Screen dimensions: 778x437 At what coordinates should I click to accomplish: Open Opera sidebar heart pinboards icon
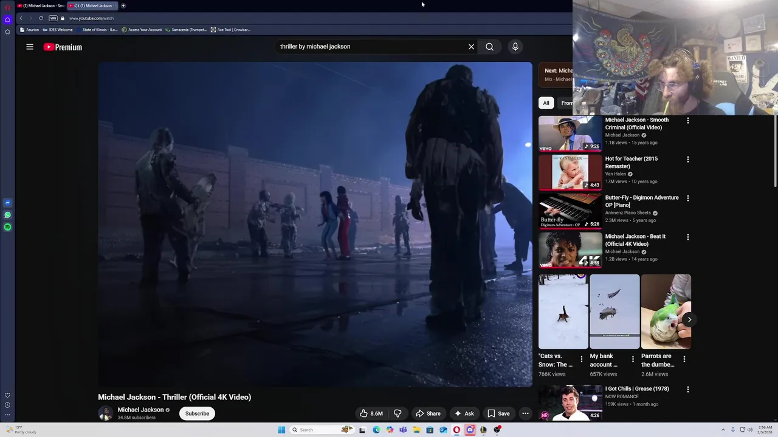click(x=7, y=395)
